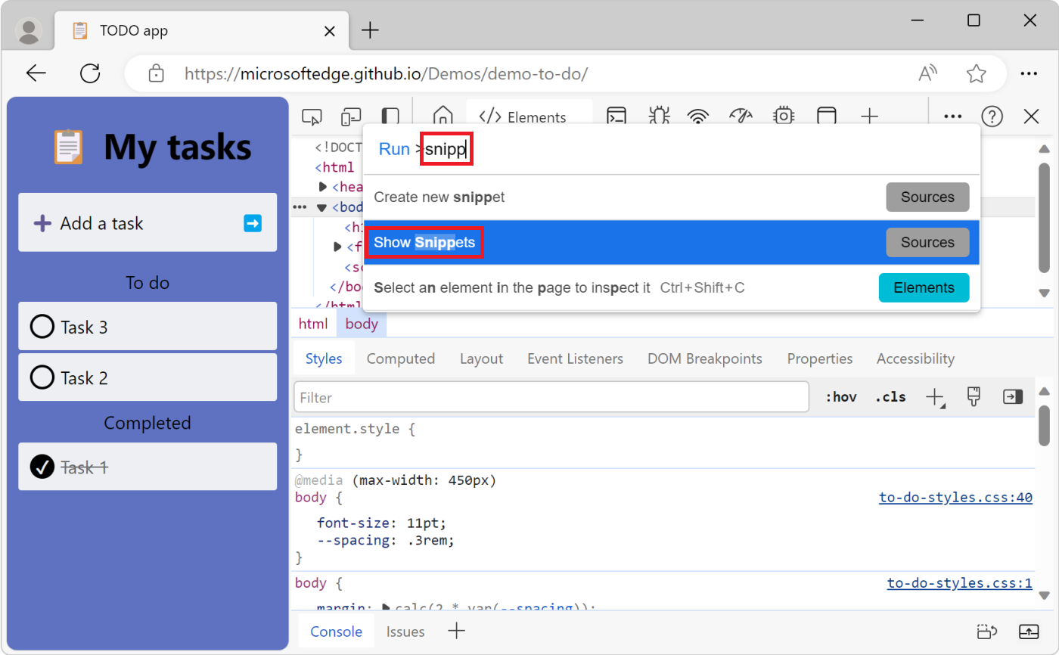Screen dimensions: 1059x655
Task: Open network conditions via the wifi icon
Action: click(x=697, y=116)
